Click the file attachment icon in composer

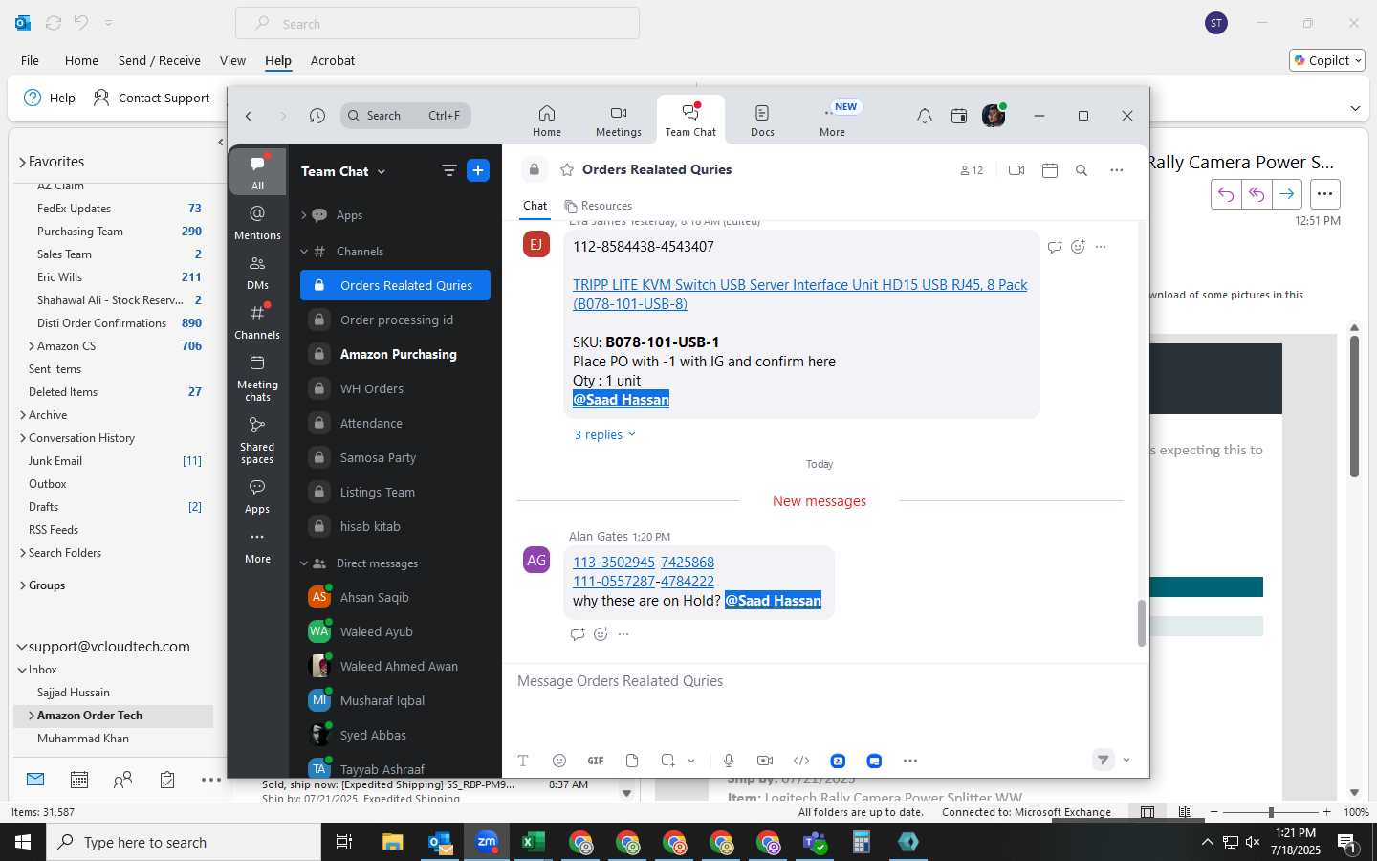click(x=632, y=761)
